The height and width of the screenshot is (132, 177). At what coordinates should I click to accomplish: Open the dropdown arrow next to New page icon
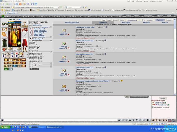point(5,4)
